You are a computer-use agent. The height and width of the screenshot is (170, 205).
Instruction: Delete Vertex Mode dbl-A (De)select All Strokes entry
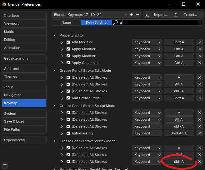point(199,162)
